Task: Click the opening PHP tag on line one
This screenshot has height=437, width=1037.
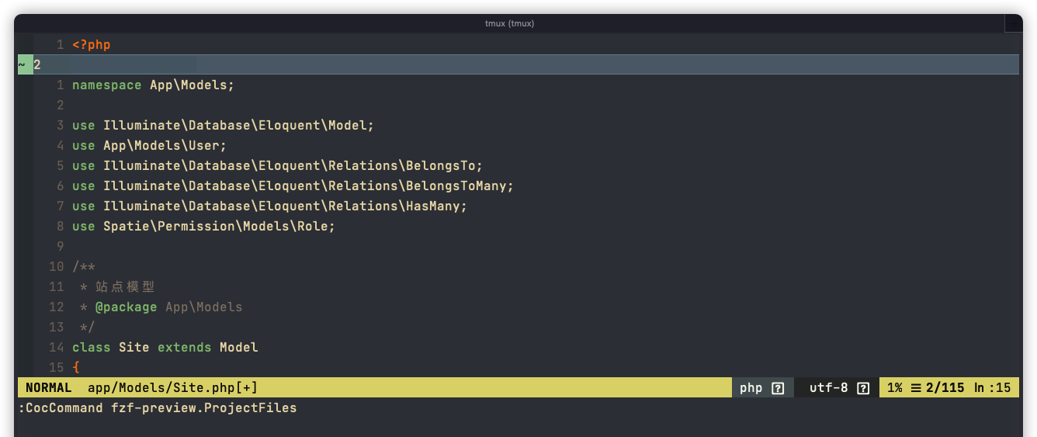Action: [92, 45]
